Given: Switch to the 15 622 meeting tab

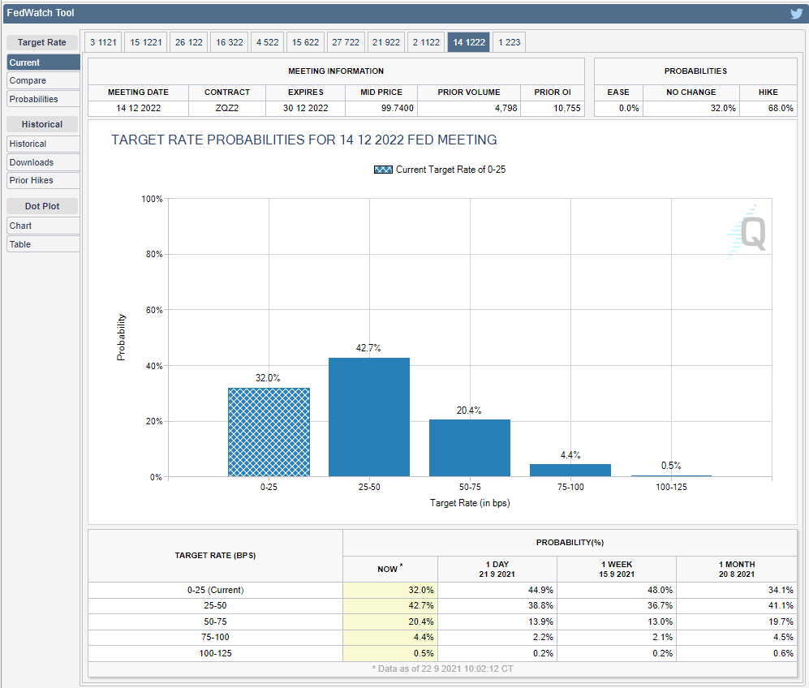Looking at the screenshot, I should point(305,42).
